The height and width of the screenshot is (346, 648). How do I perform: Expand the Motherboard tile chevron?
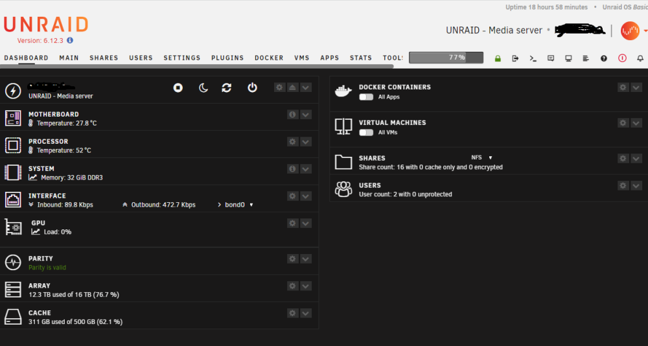[306, 115]
